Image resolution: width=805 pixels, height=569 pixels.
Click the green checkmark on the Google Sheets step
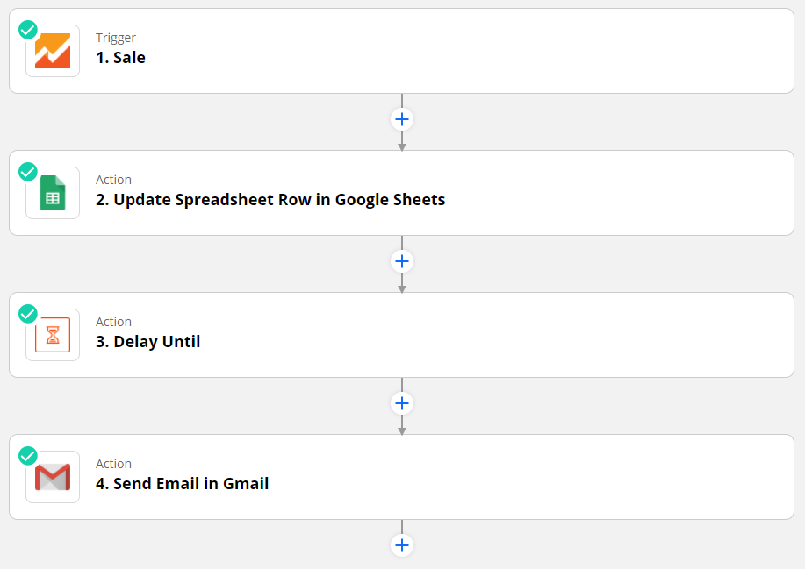click(28, 172)
